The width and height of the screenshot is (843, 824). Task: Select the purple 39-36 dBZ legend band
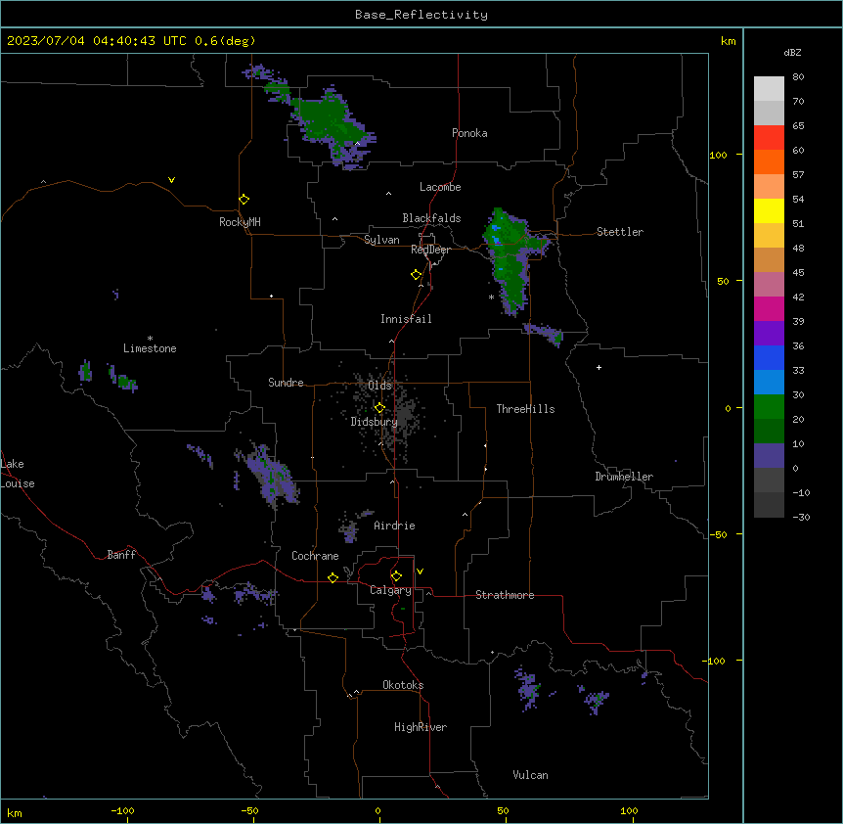[x=769, y=333]
